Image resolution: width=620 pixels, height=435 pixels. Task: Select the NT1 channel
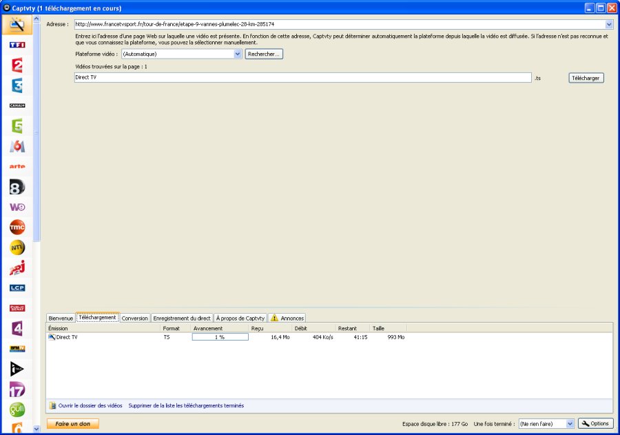pos(17,247)
